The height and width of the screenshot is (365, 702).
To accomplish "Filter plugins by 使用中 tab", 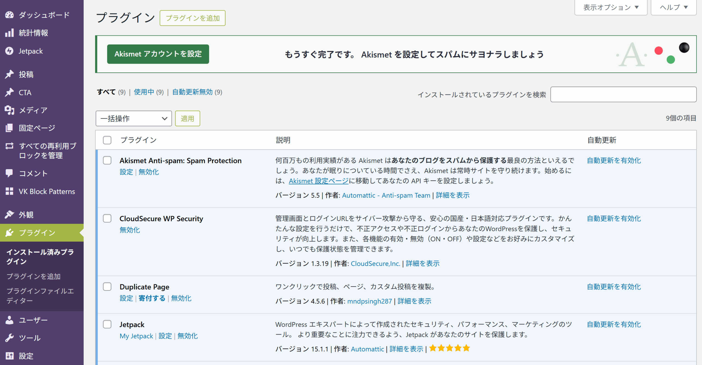I will [144, 92].
